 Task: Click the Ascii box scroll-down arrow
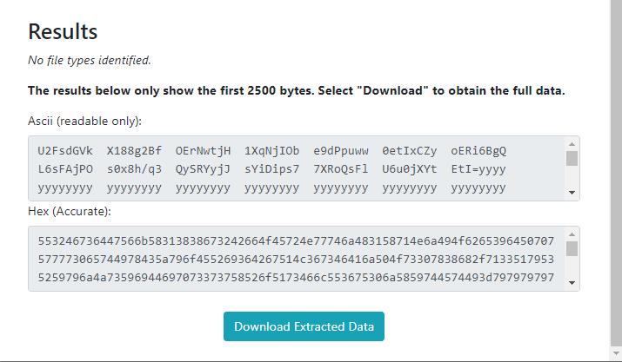click(x=572, y=193)
